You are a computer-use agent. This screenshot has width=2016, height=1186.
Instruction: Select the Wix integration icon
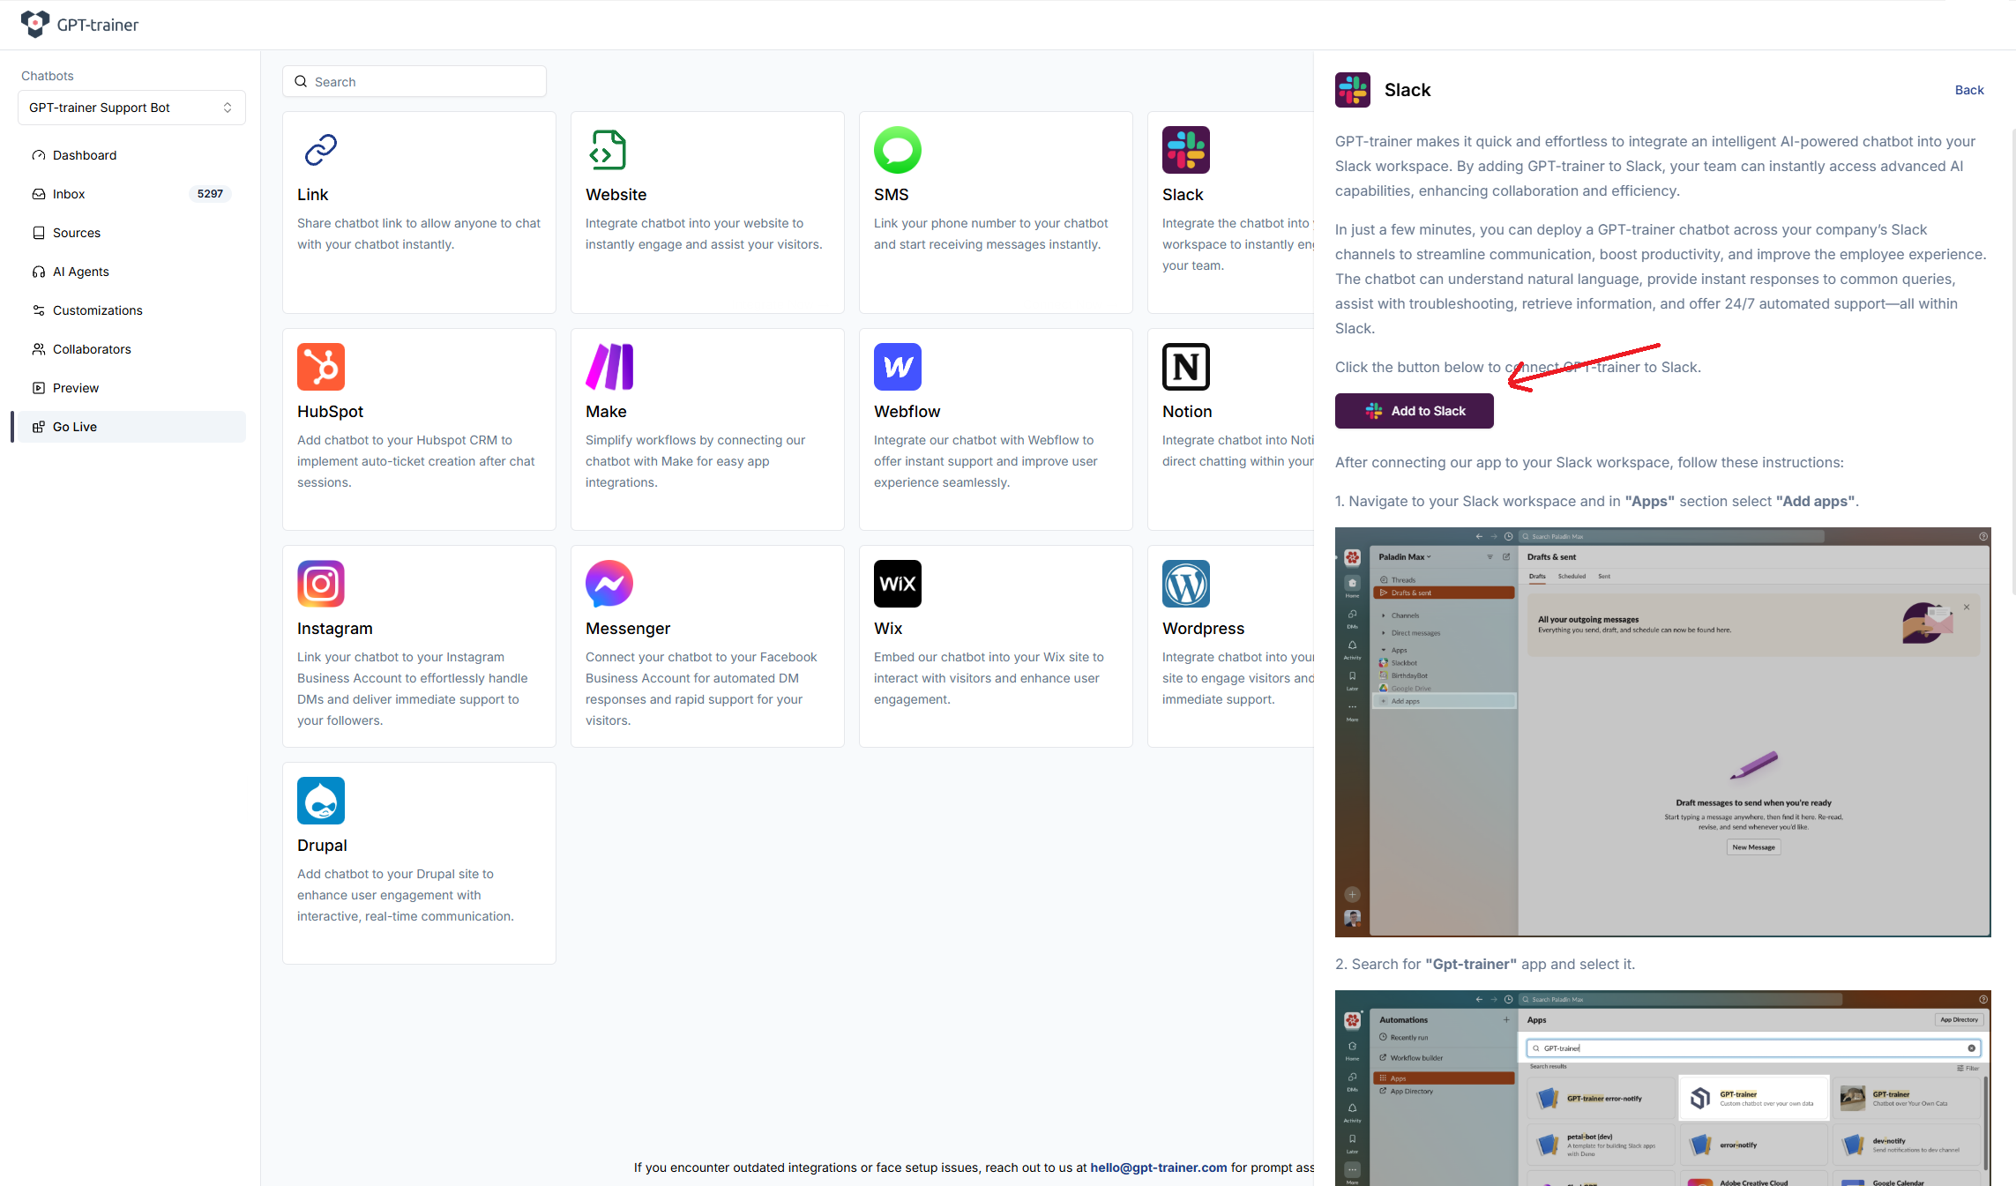[x=897, y=584]
